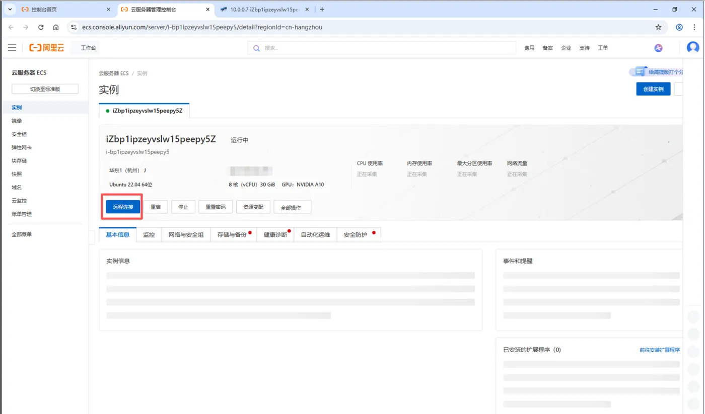Switch to the 存储与备份 tab

click(x=234, y=234)
